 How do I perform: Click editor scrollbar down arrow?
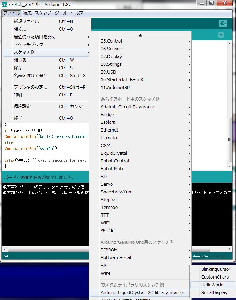pyautogui.click(x=230, y=166)
